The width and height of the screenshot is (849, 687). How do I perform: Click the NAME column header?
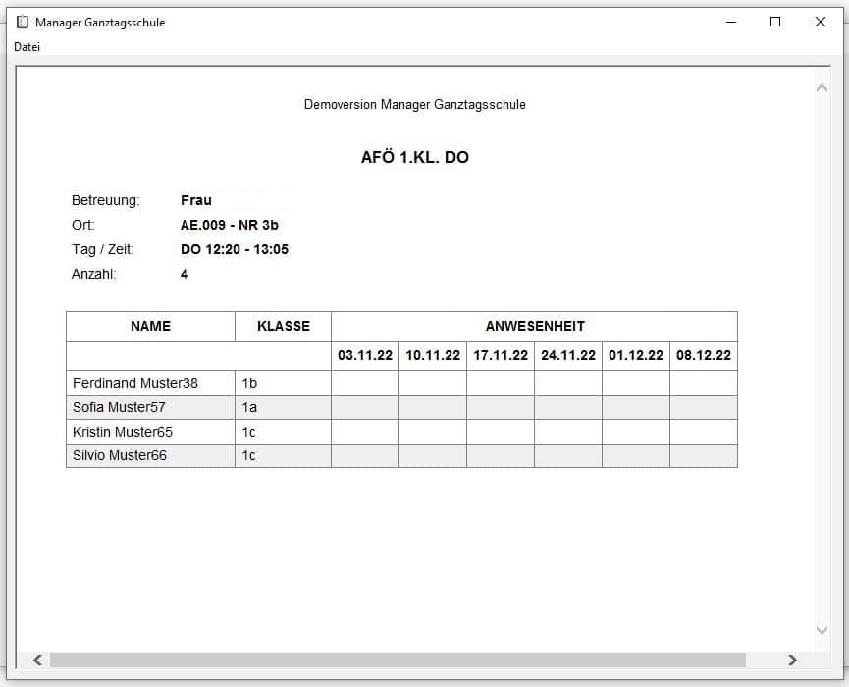coord(149,326)
